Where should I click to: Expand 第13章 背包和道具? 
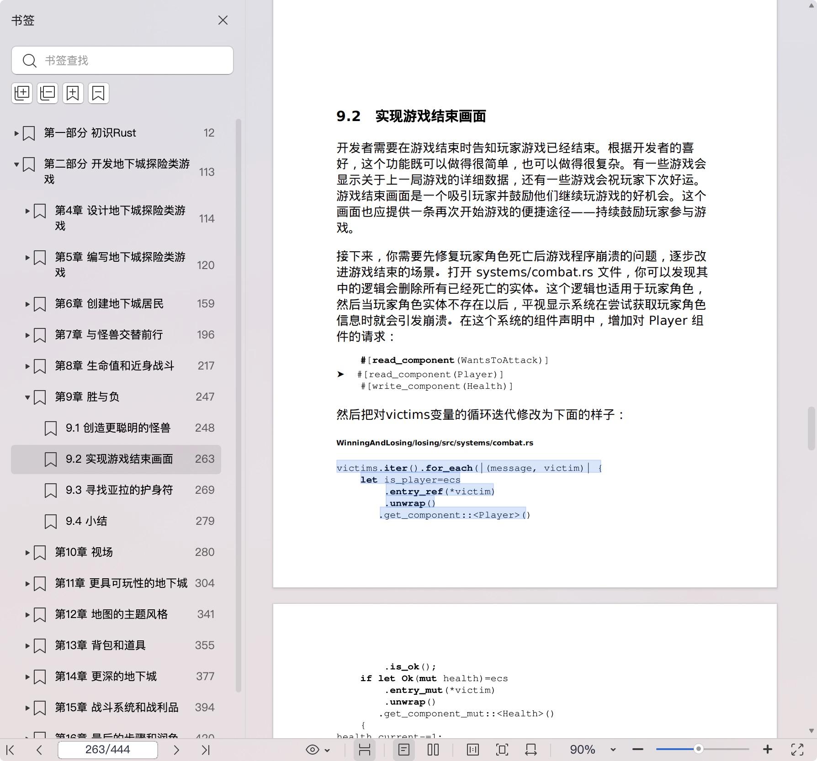click(27, 646)
